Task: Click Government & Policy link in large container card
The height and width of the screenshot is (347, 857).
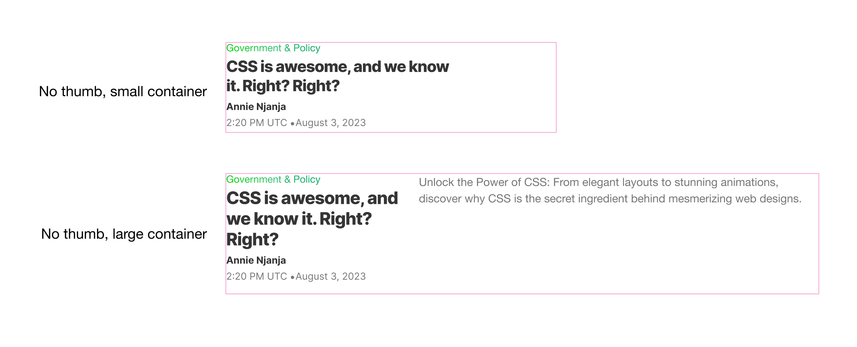Action: coord(273,180)
